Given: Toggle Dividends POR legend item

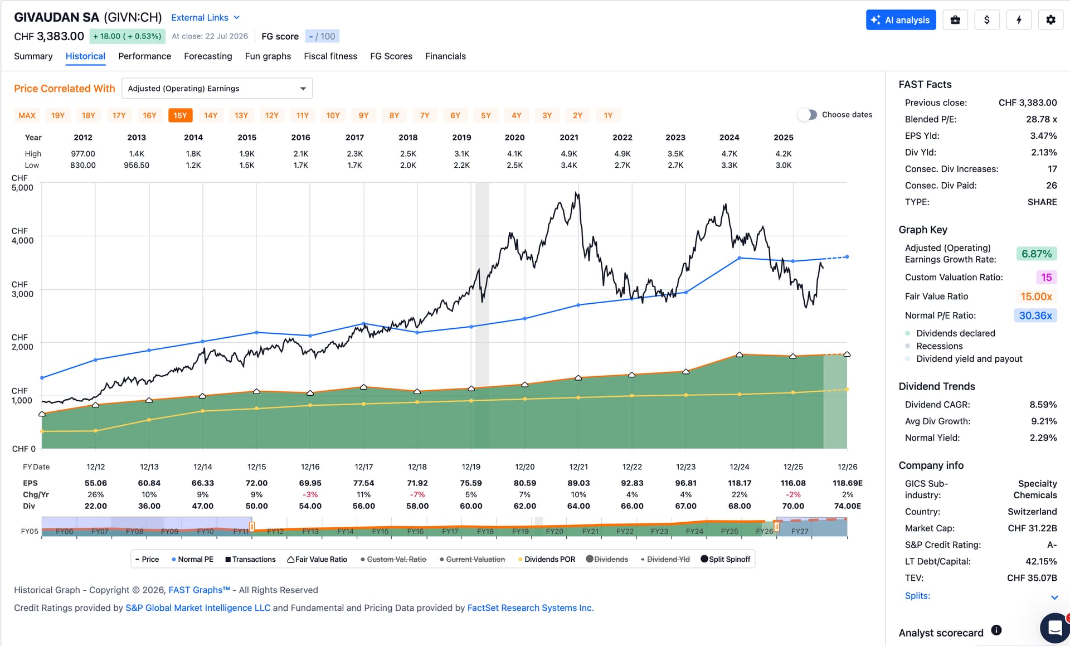Looking at the screenshot, I should (547, 560).
